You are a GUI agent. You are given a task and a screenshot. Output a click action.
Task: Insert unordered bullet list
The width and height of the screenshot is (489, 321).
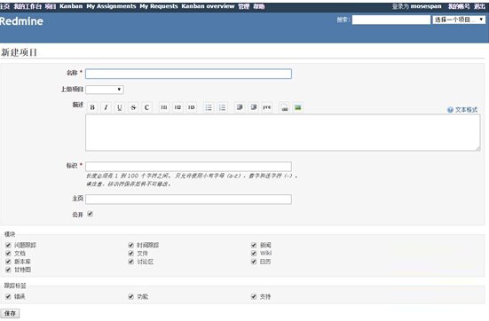209,107
